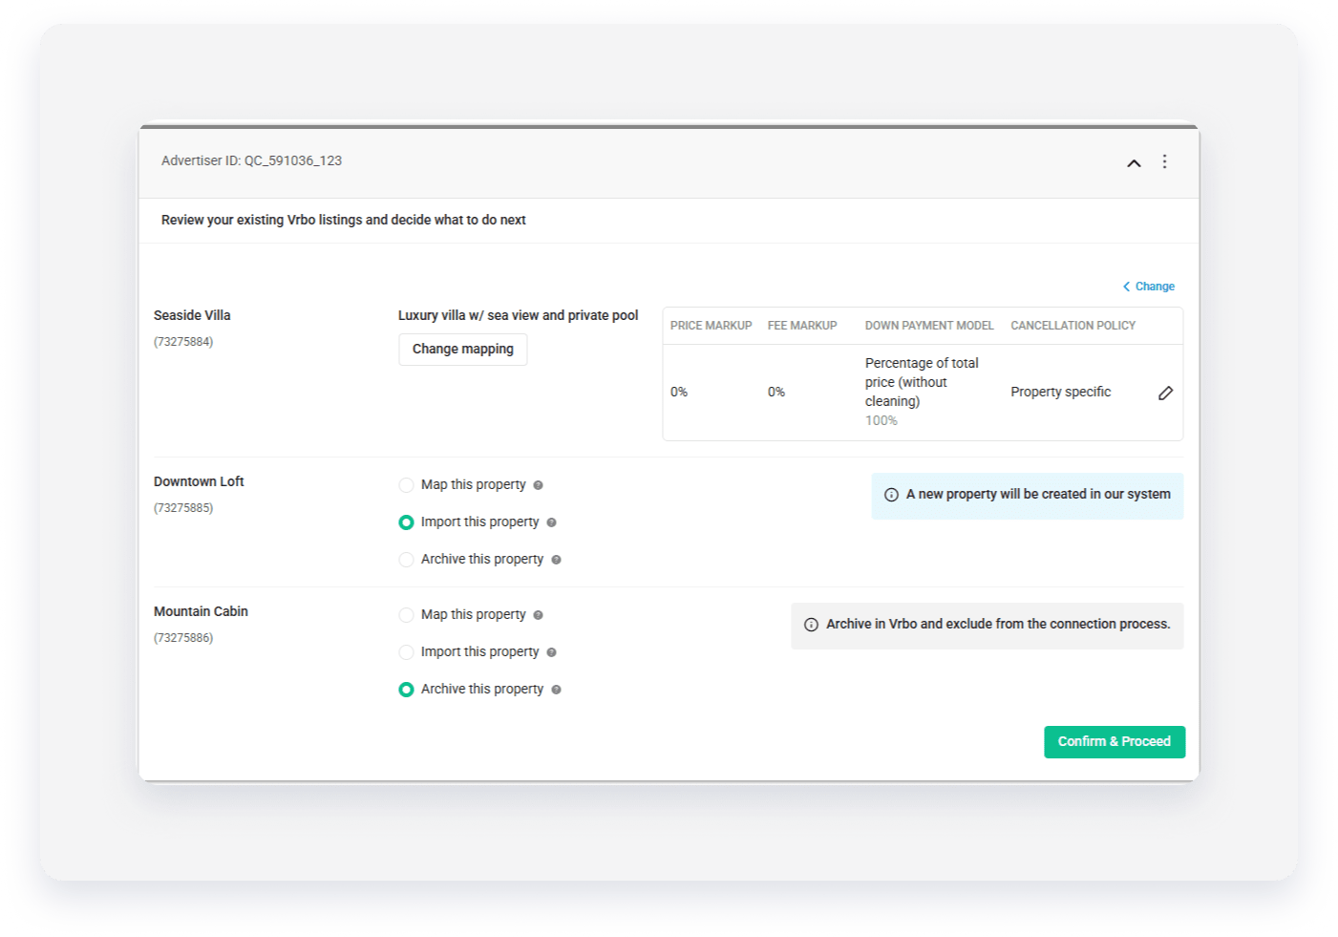This screenshot has height=937, width=1338.
Task: Click help icon beside Mountain Cabin Map option
Action: [538, 615]
